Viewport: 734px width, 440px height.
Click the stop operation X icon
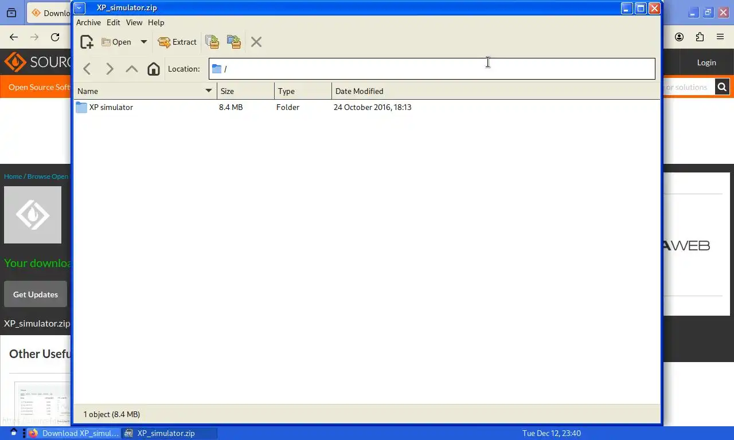(256, 42)
